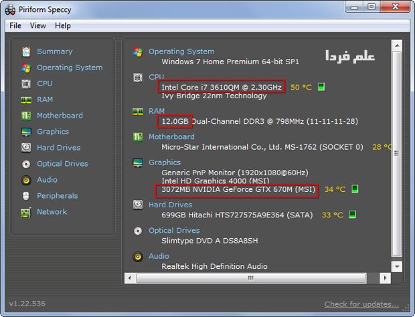
Task: Click the Optical Drives heading link in summary
Action: [174, 231]
